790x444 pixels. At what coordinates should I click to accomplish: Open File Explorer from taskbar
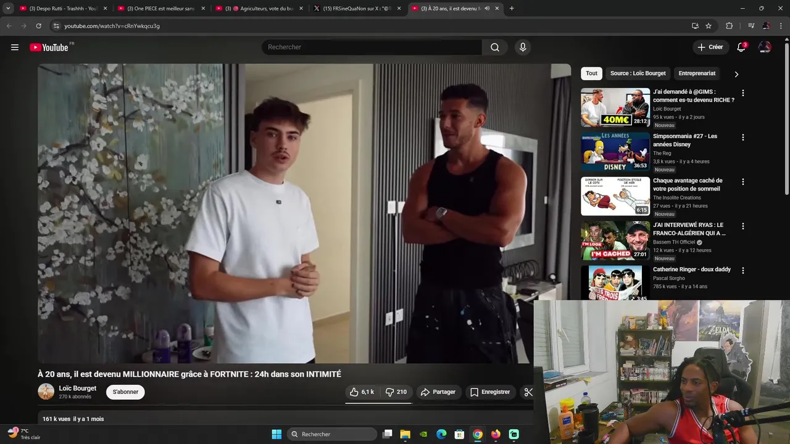coord(405,434)
